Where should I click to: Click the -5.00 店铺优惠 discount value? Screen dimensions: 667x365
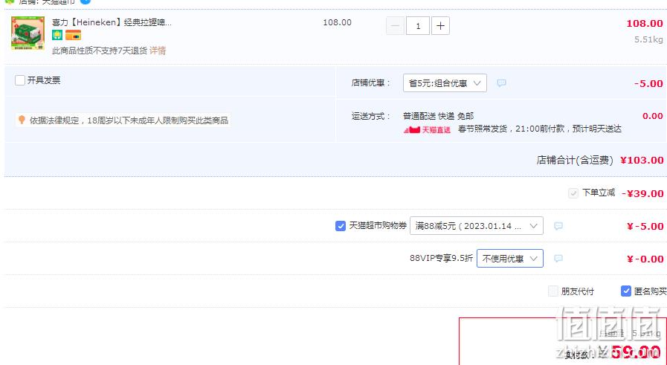[648, 84]
